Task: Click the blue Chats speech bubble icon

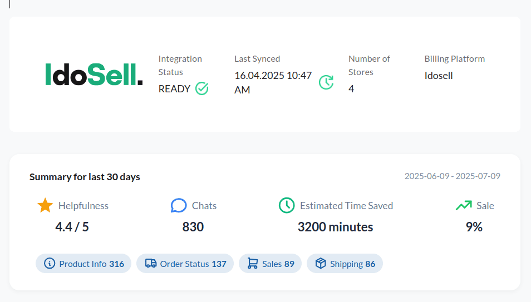Action: click(x=178, y=206)
